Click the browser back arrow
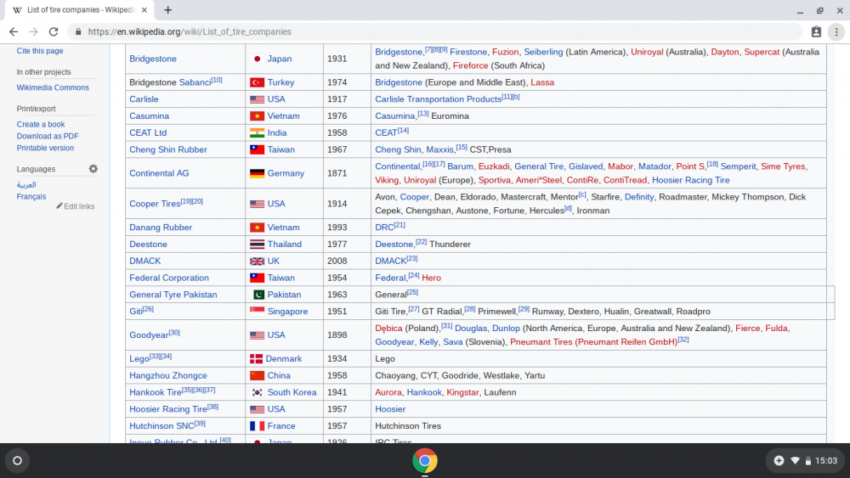Image resolution: width=850 pixels, height=478 pixels. [14, 32]
